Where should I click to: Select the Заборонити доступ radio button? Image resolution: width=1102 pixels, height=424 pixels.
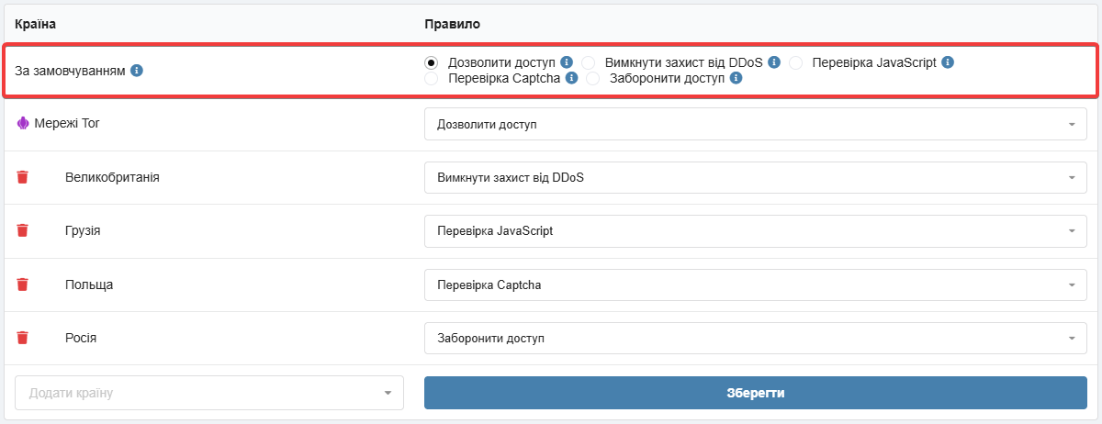[593, 78]
